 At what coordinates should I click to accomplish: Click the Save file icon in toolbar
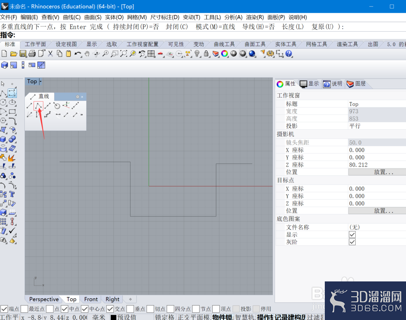point(23,54)
